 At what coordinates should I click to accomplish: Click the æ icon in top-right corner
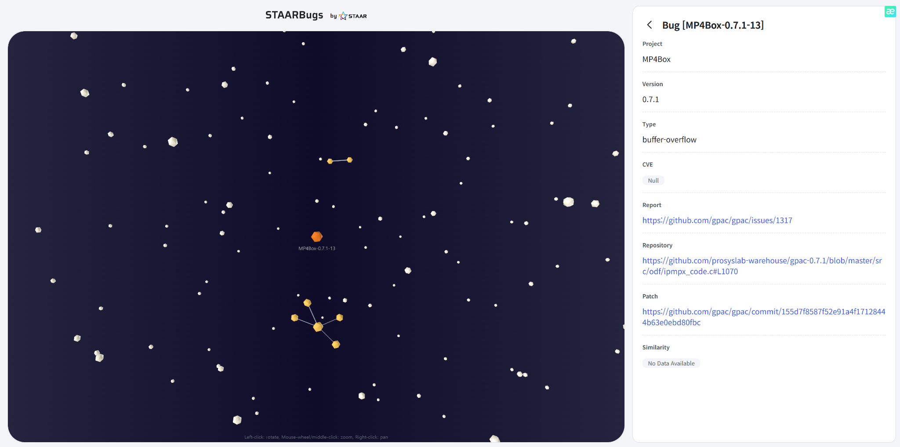point(891,12)
